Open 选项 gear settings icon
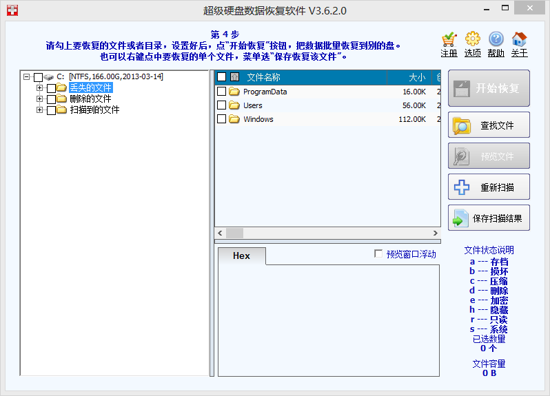 472,39
